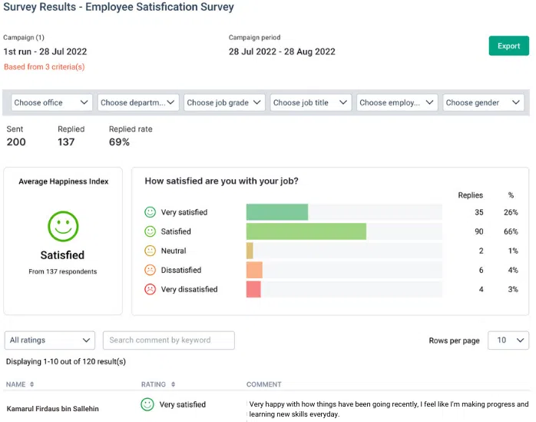The height and width of the screenshot is (422, 536).
Task: Click the Very dissatisfied face icon
Action: tap(150, 289)
